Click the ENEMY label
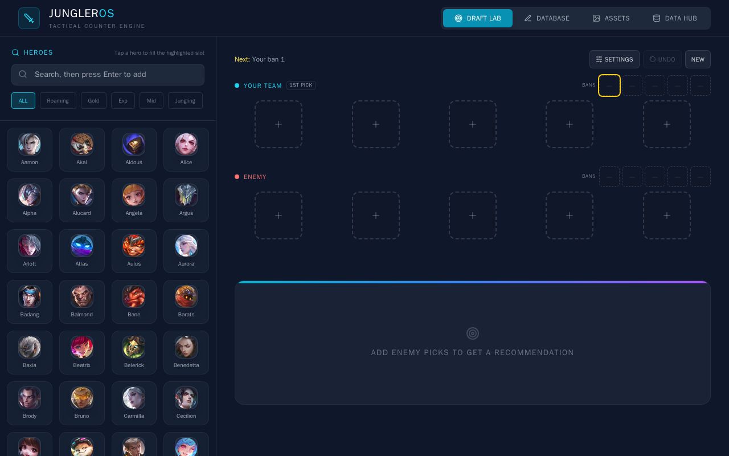Viewport: 729px width, 456px height. [x=255, y=177]
